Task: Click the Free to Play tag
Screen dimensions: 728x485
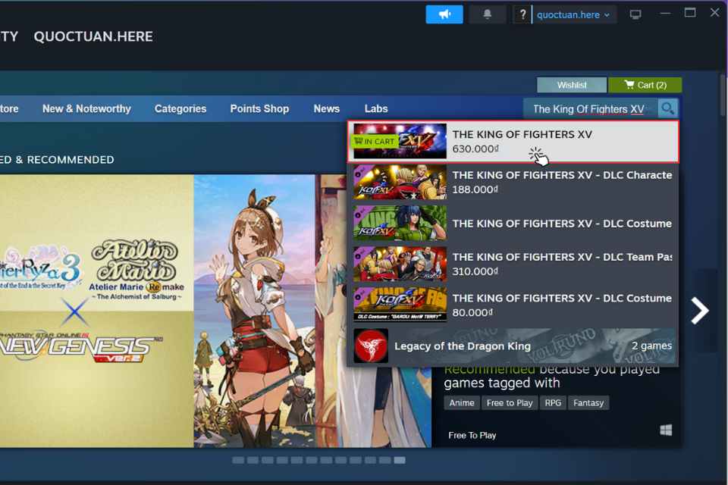Action: [x=510, y=403]
